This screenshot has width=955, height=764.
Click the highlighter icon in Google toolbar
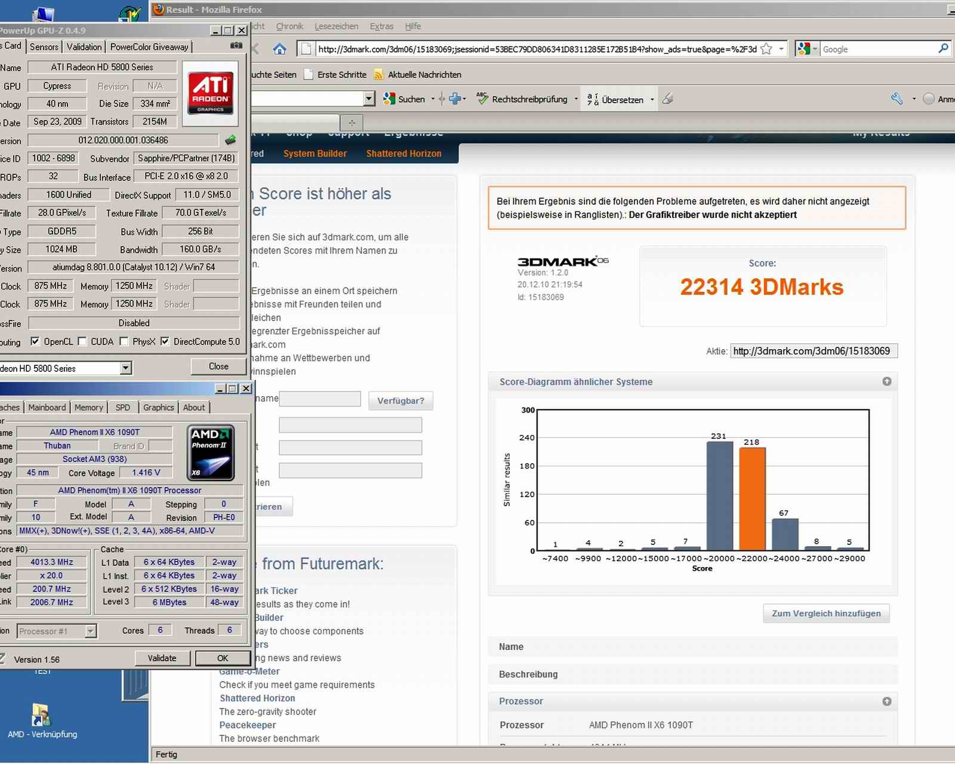click(x=668, y=99)
